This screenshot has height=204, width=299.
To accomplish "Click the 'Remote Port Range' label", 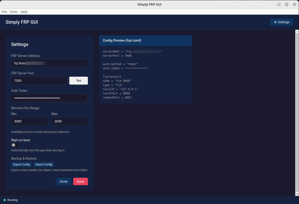I will (x=25, y=108).
